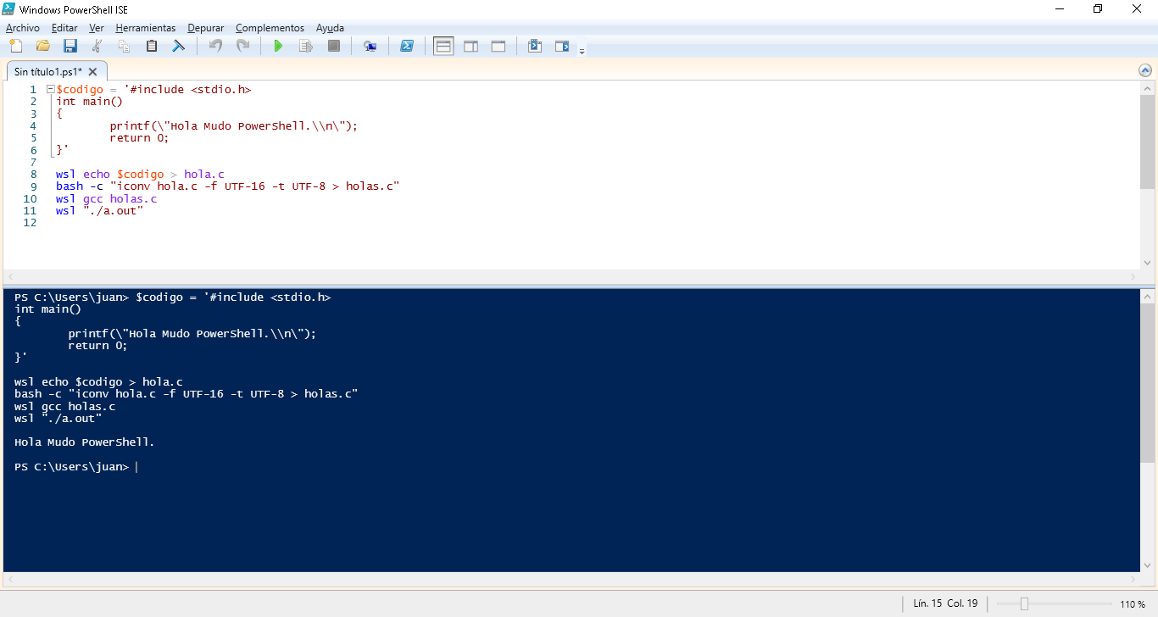Open the Archivo menu
This screenshot has height=617, width=1158.
pos(23,28)
